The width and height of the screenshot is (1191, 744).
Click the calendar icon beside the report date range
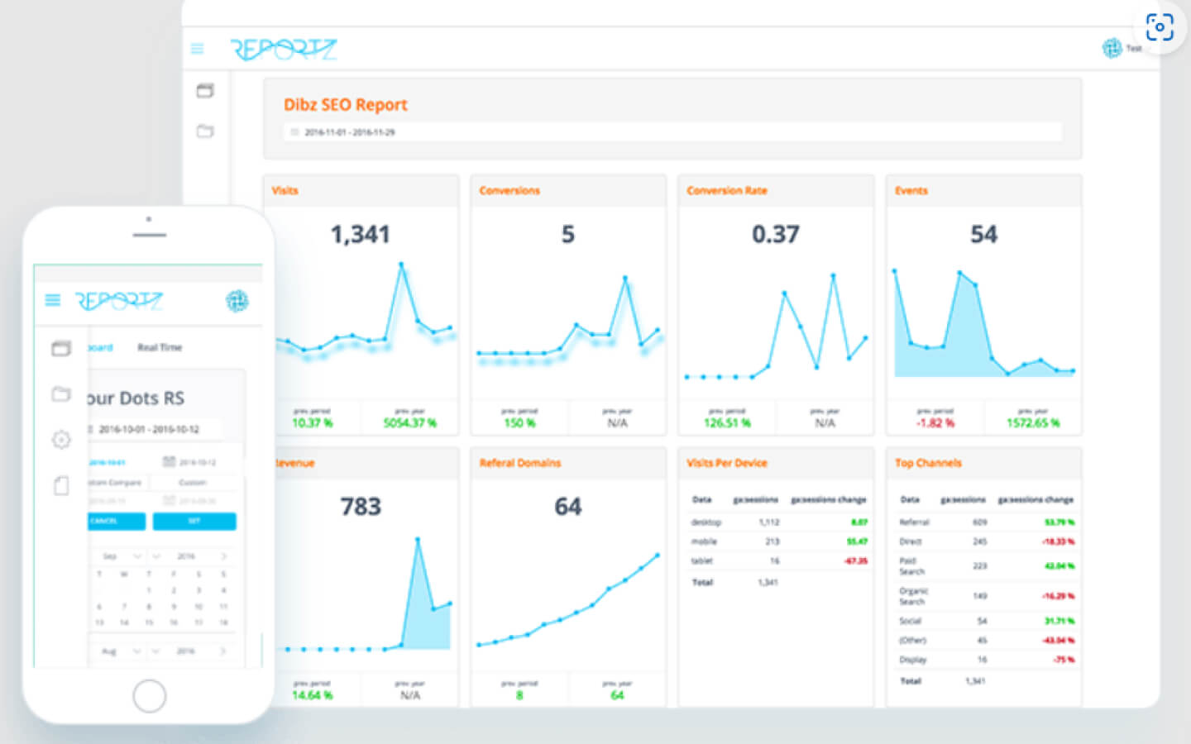point(294,131)
